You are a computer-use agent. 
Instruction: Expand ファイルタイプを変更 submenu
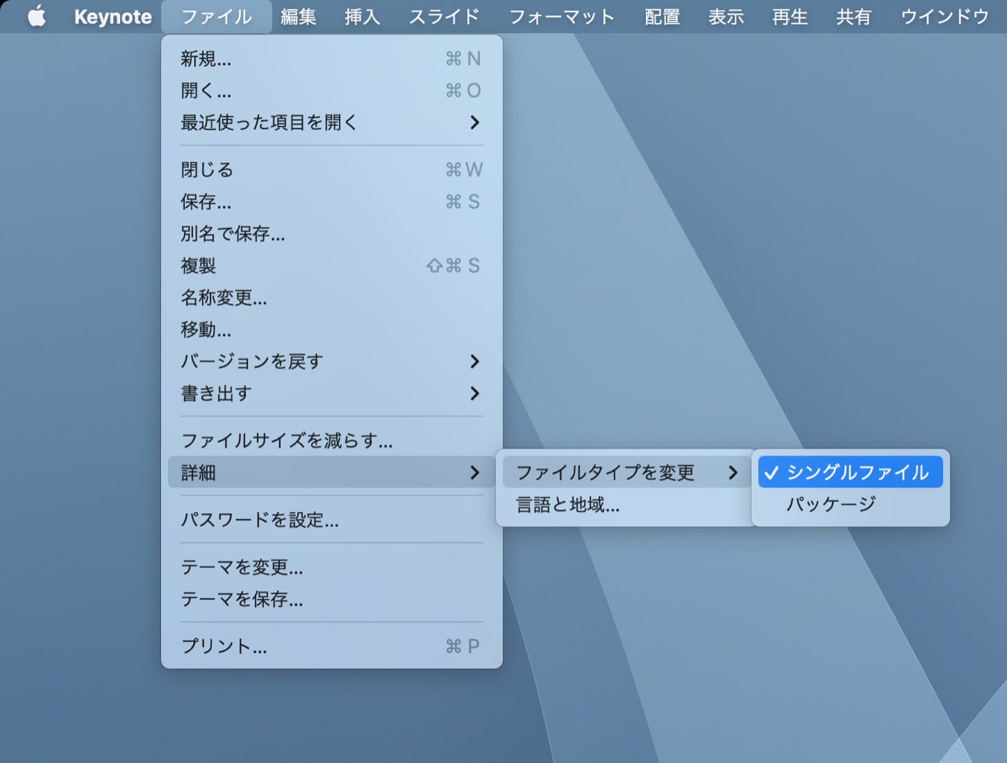627,472
